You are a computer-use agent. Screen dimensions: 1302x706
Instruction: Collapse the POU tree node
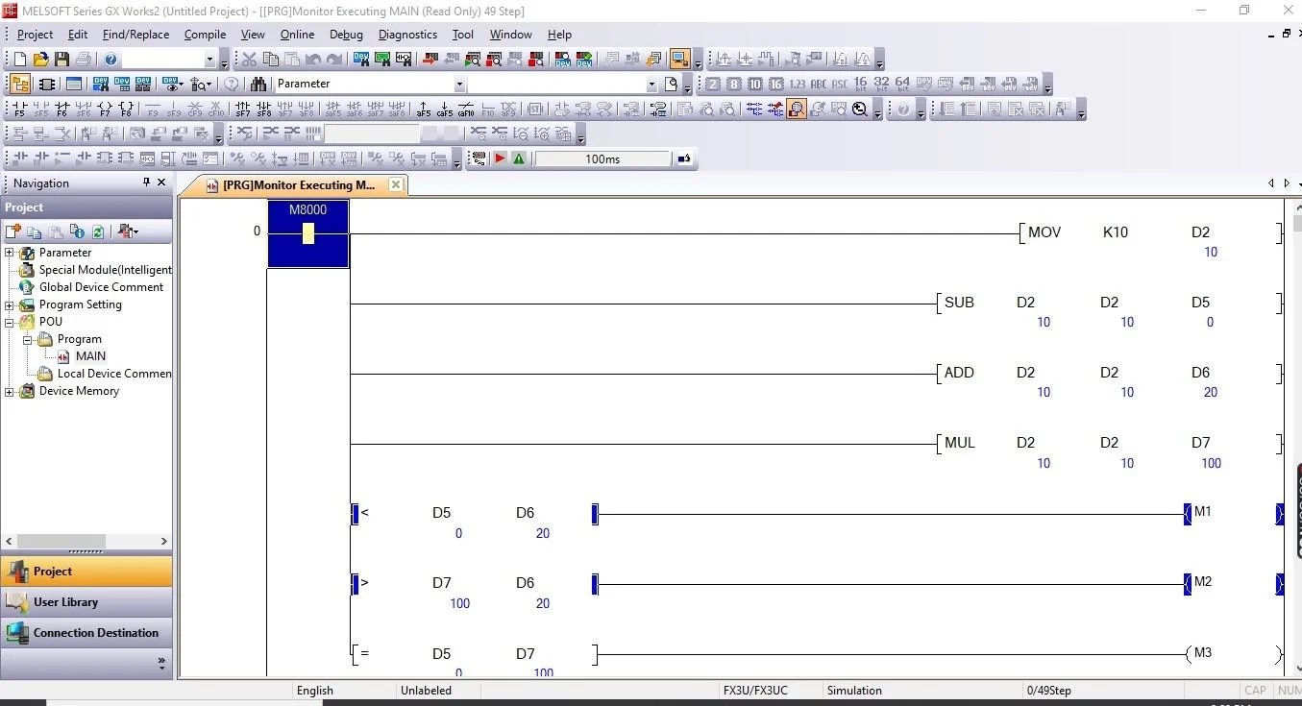click(x=8, y=321)
